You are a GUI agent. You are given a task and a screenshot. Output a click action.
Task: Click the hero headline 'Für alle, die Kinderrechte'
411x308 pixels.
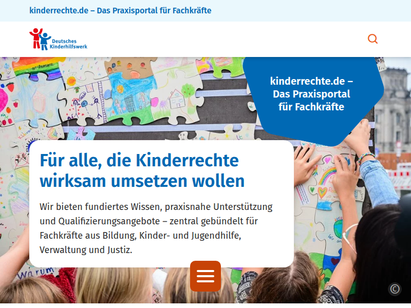click(139, 160)
